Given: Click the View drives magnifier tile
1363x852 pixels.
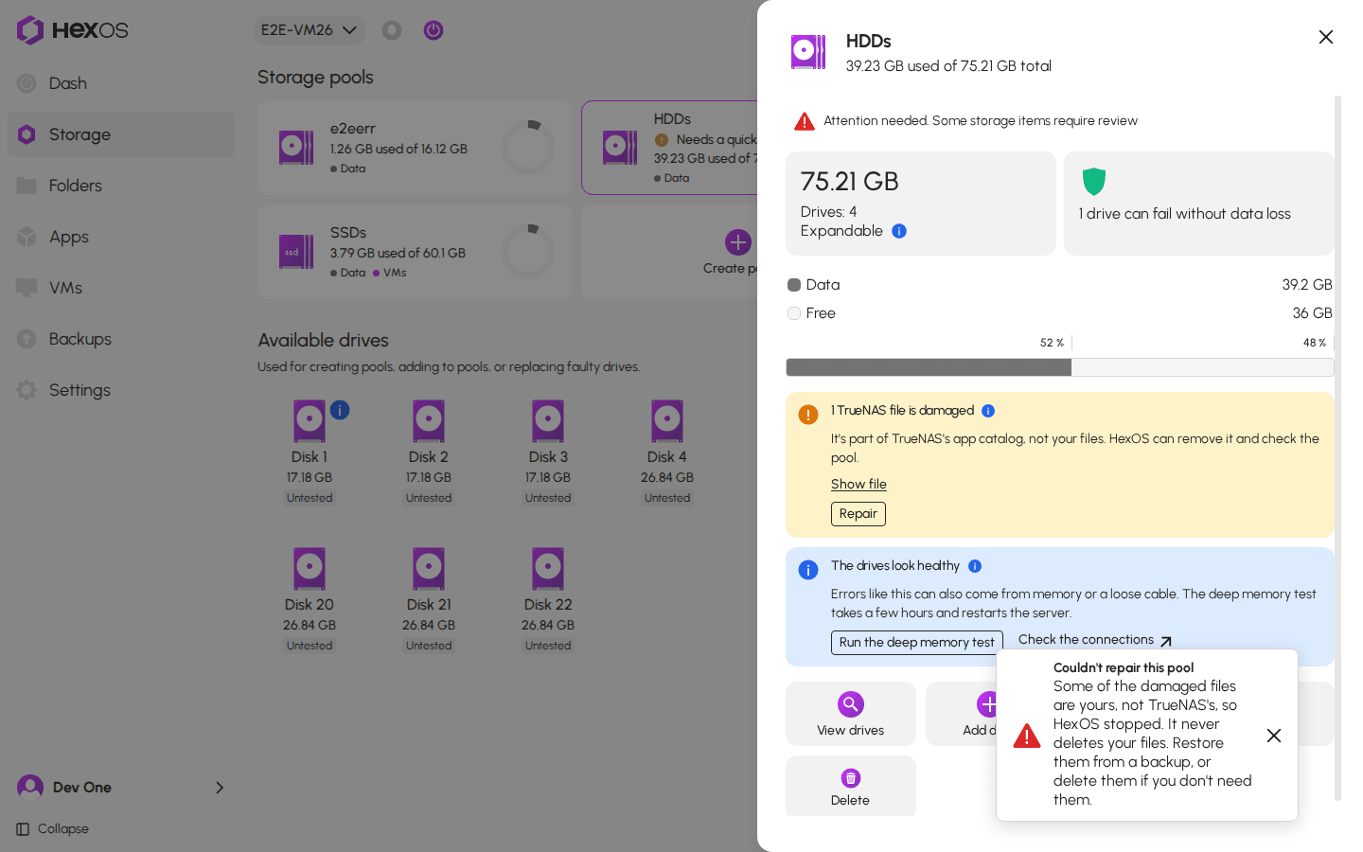Looking at the screenshot, I should coord(851,714).
